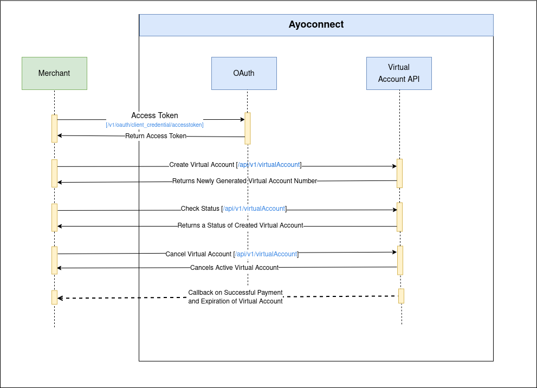This screenshot has width=537, height=388.
Task: Click the Create Virtual Account message label
Action: [x=235, y=165]
